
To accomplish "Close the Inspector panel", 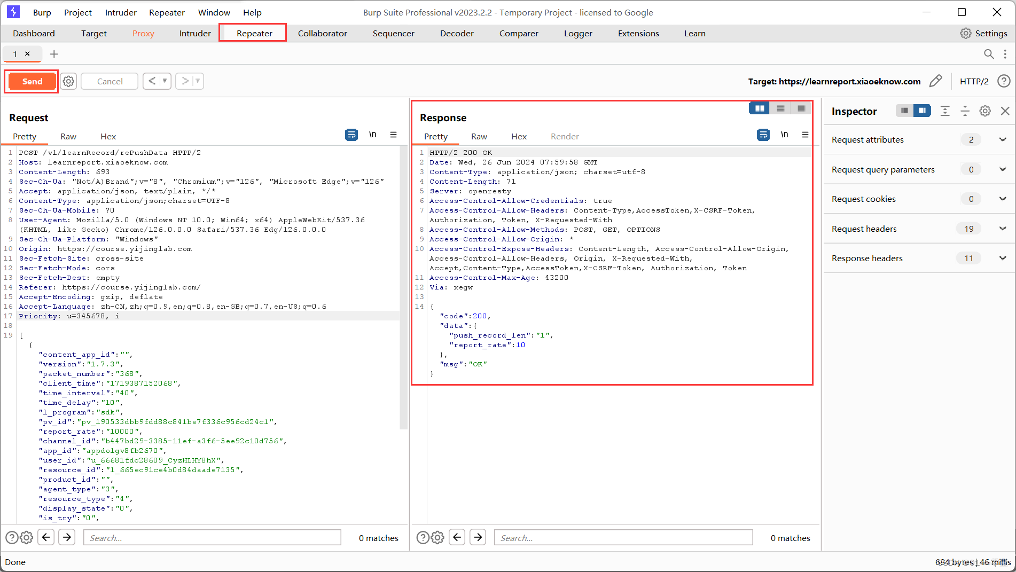I will 1005,111.
